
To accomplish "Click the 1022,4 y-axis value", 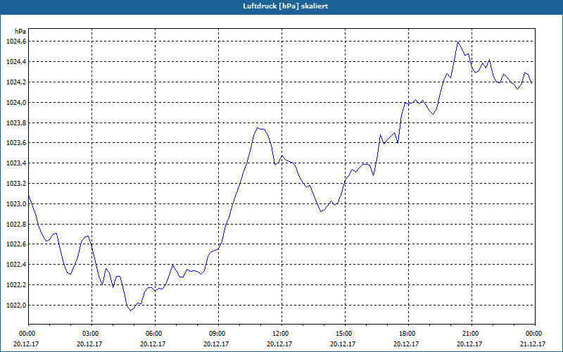I will [16, 265].
